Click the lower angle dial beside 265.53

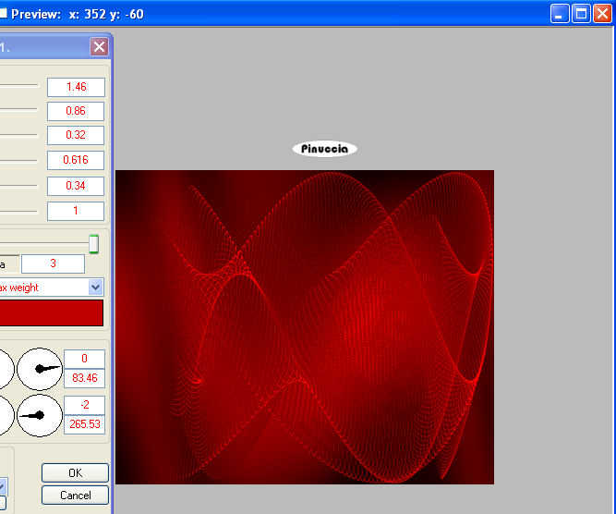pyautogui.click(x=40, y=415)
